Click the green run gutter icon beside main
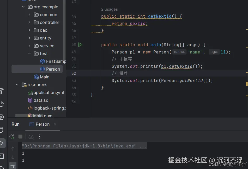This screenshot has height=169, width=248. pos(80,45)
